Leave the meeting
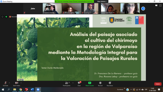 click(158, 84)
